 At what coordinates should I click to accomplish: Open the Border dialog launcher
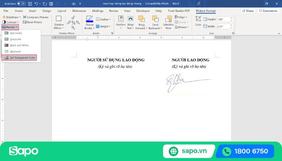click(112, 33)
